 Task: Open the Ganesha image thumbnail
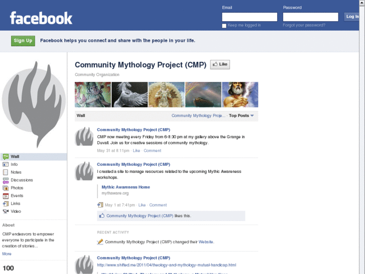[x=93, y=95]
